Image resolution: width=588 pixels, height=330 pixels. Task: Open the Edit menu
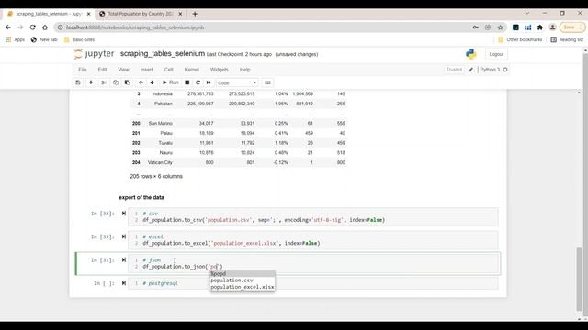click(x=102, y=70)
